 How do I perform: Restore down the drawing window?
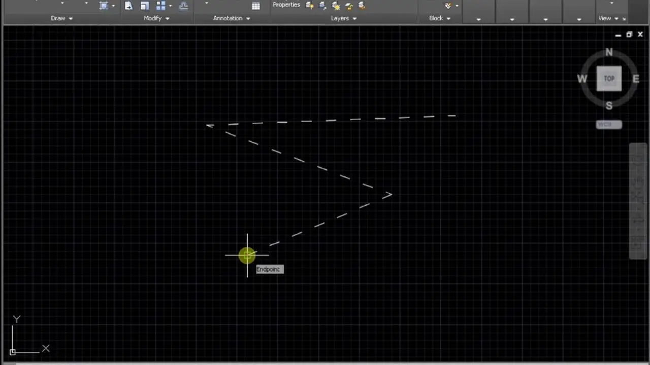(x=629, y=35)
